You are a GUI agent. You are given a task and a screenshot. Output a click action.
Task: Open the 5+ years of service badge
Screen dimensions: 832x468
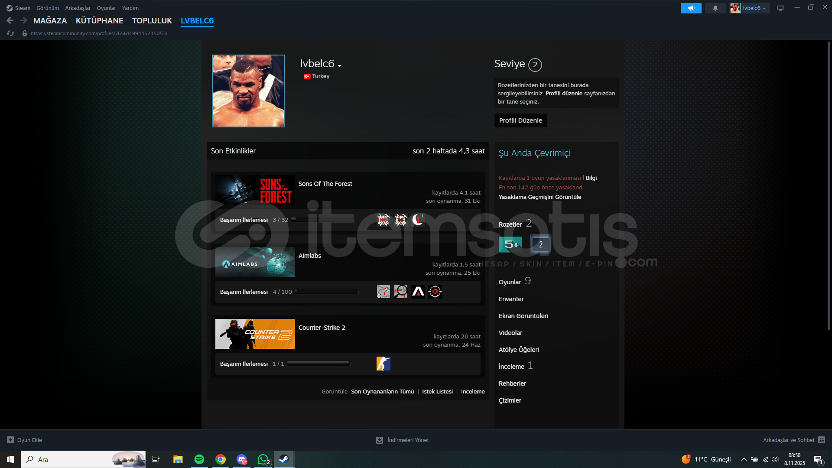[510, 244]
